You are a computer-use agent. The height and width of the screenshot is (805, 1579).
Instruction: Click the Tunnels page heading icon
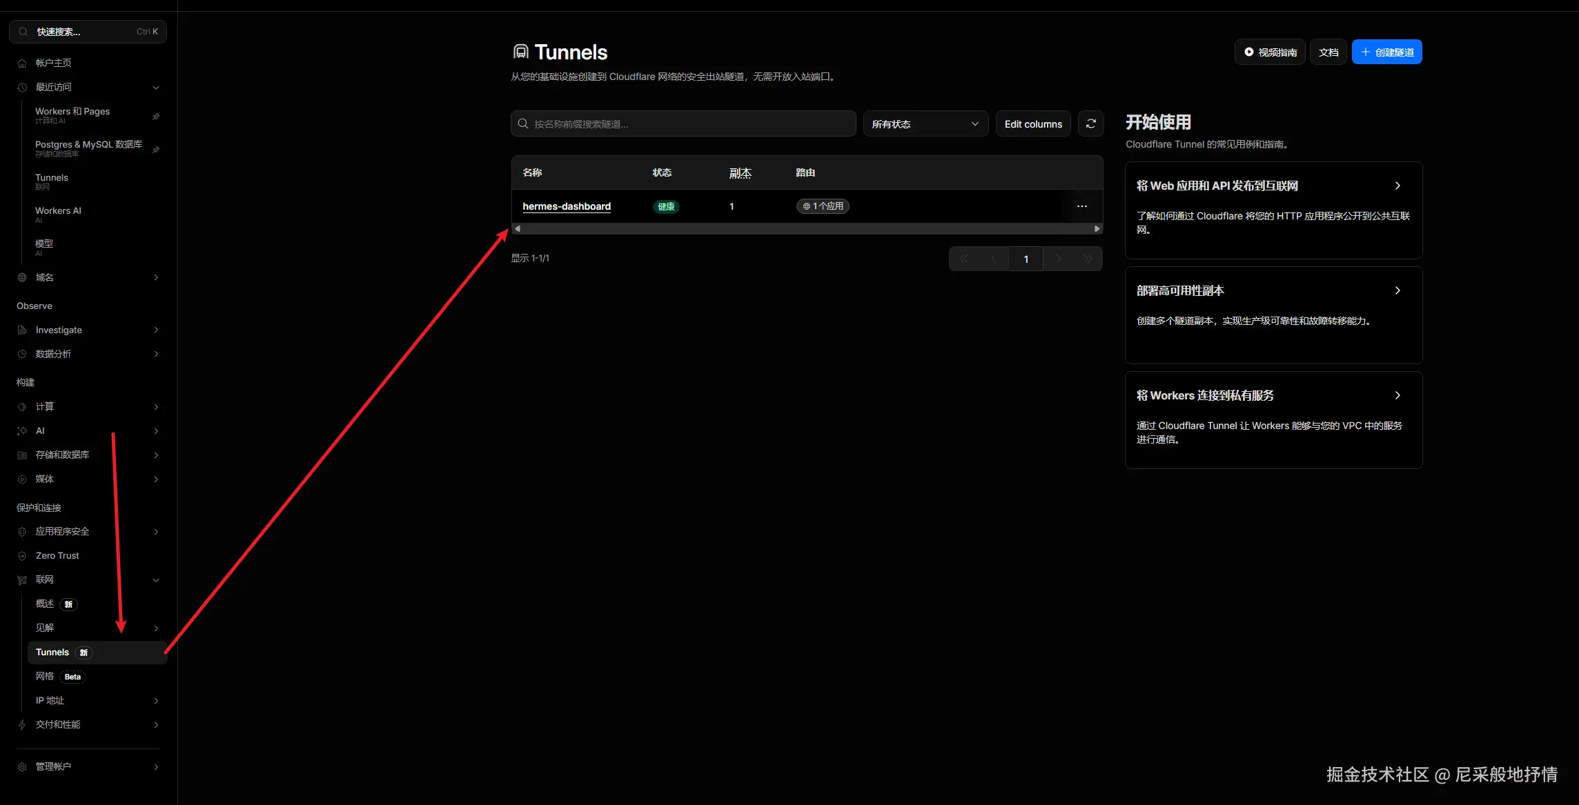521,52
